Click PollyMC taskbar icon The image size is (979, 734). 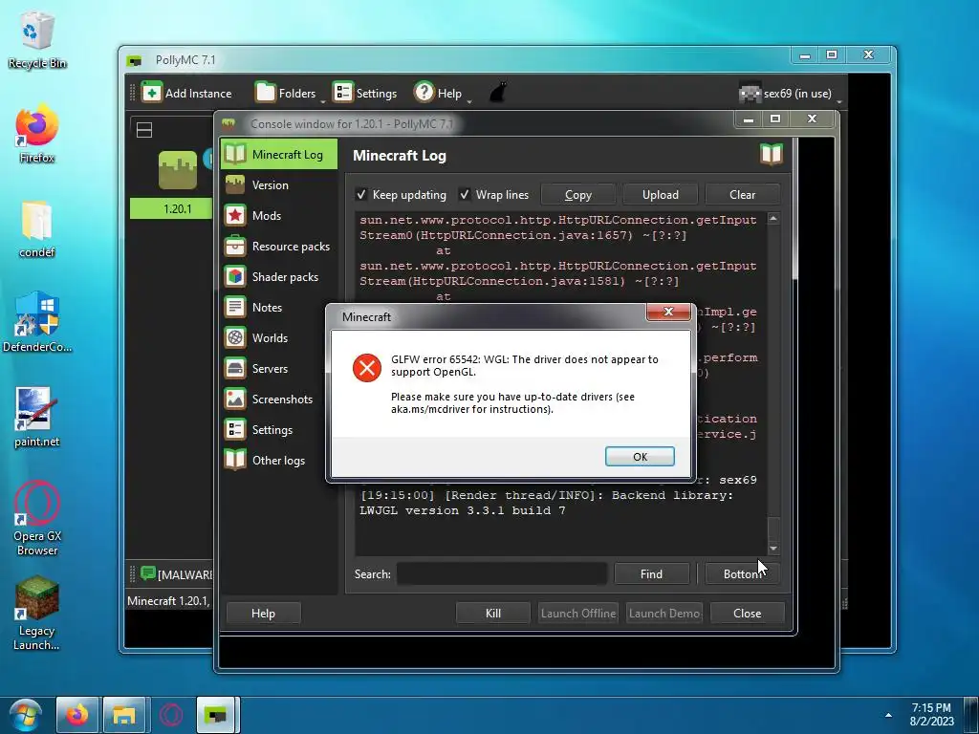click(218, 715)
